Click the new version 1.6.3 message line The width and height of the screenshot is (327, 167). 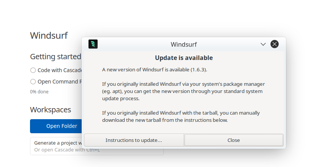pyautogui.click(x=155, y=69)
